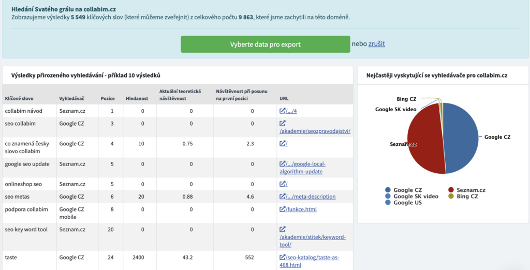Viewport: 530px width, 270px height.
Task: Click the red Seznam.cz pie slice
Action: click(425, 139)
